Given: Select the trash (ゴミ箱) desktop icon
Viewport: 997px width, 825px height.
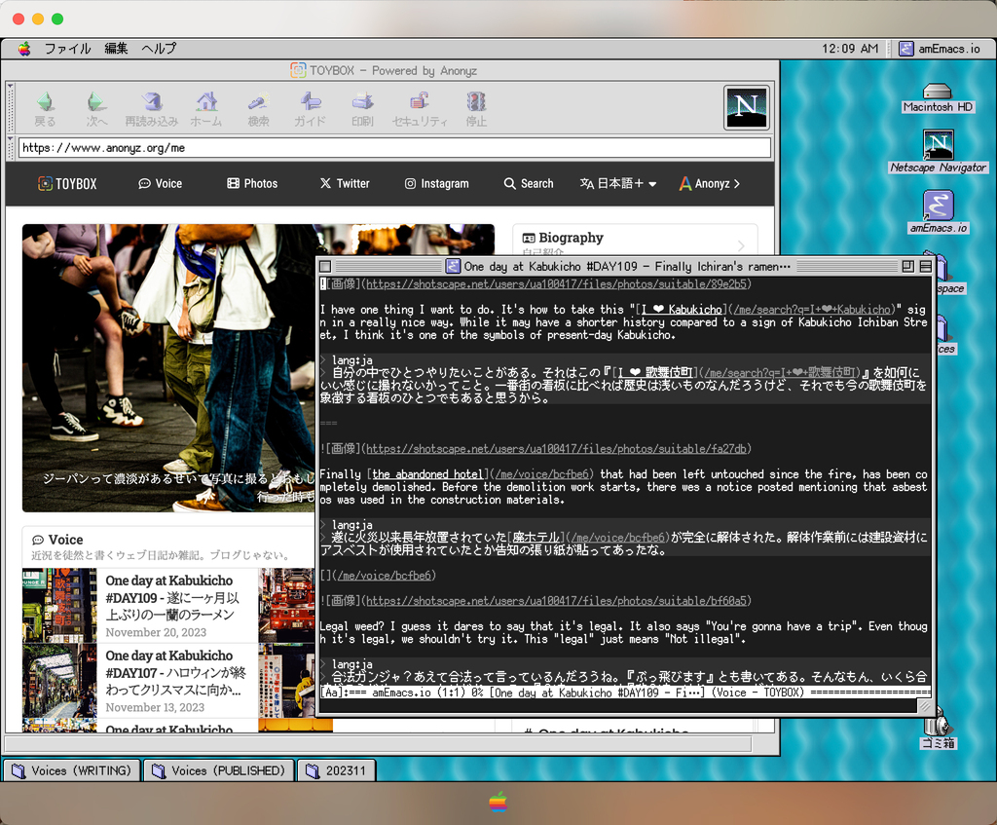Looking at the screenshot, I should (938, 730).
